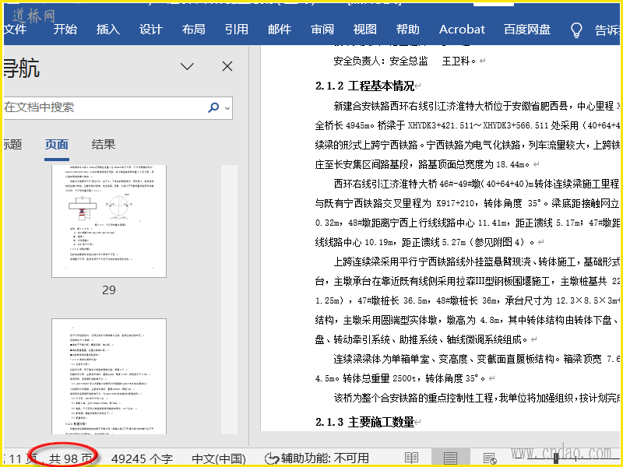Select the navigation 页面 tab

(56, 145)
